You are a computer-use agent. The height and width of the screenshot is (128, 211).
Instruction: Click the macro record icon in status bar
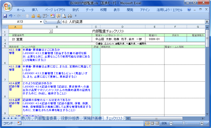19,123
